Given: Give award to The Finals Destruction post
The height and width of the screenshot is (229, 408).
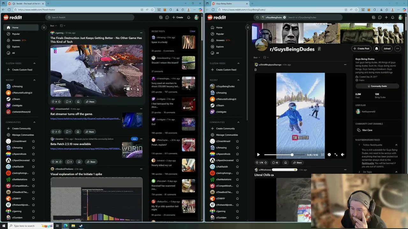Looking at the screenshot, I should pos(78,102).
